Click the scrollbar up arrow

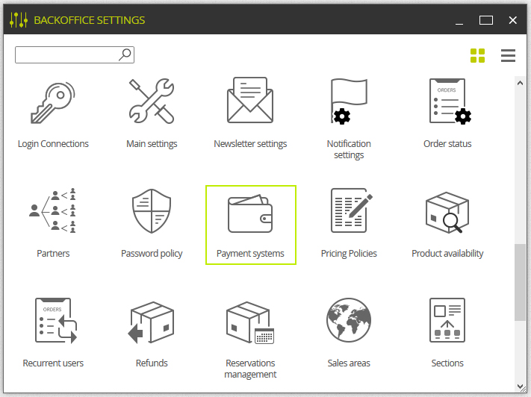point(520,83)
